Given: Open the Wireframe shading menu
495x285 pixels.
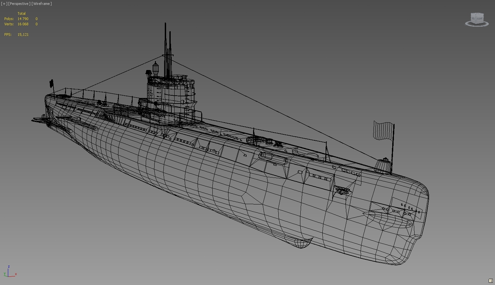Looking at the screenshot, I should coord(42,4).
